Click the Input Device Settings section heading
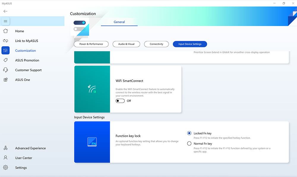The width and height of the screenshot is (297, 177). click(x=89, y=117)
